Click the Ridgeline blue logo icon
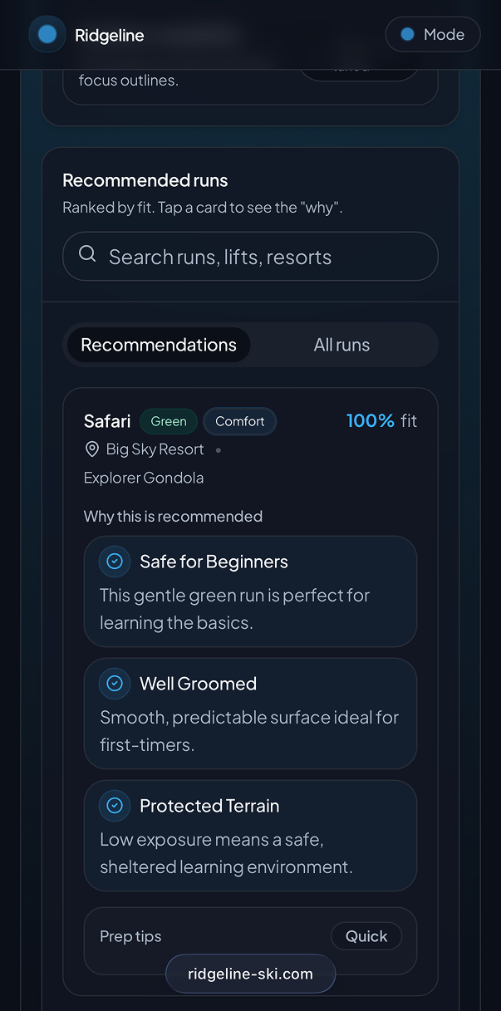501x1011 pixels. (47, 34)
